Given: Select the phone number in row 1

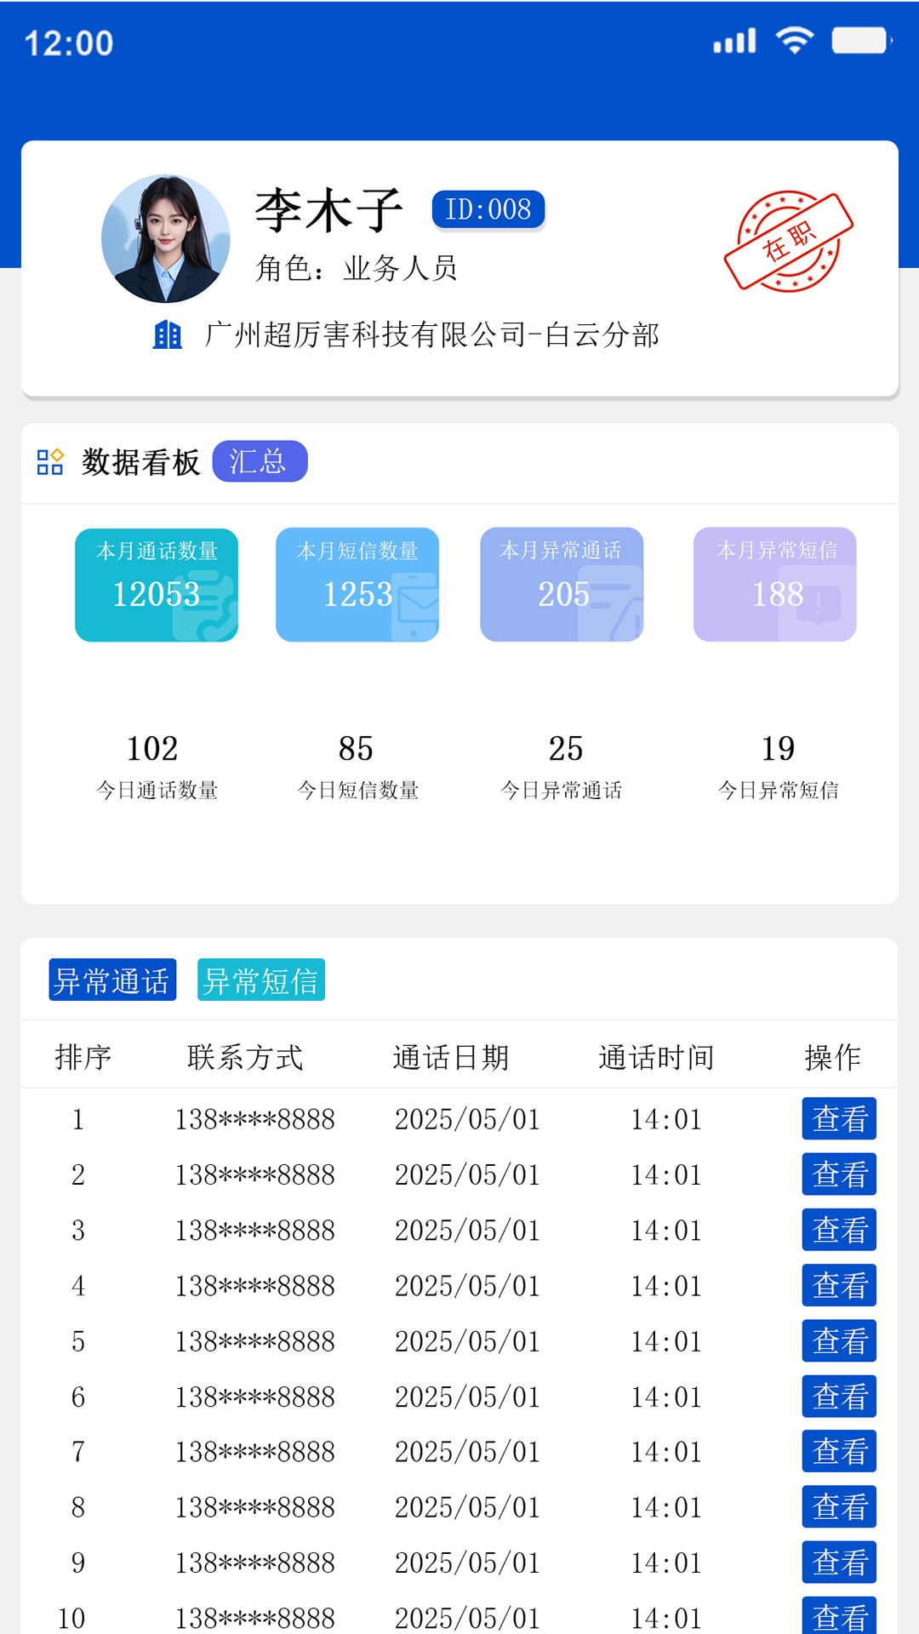Looking at the screenshot, I should [x=255, y=1119].
